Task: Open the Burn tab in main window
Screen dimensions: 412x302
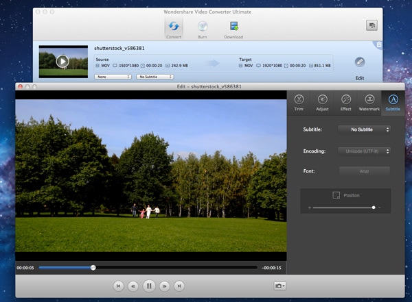Action: [203, 29]
